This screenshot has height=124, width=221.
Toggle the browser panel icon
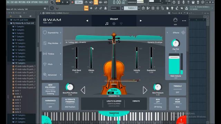pos(163,8)
